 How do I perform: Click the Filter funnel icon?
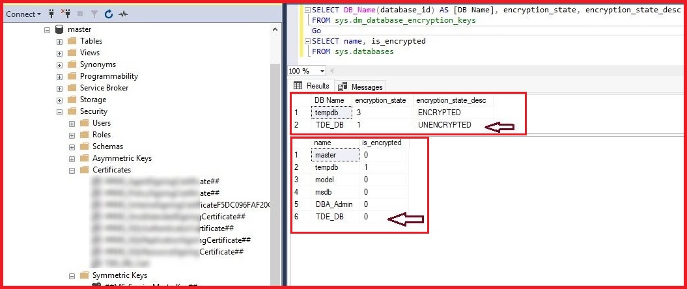(94, 14)
